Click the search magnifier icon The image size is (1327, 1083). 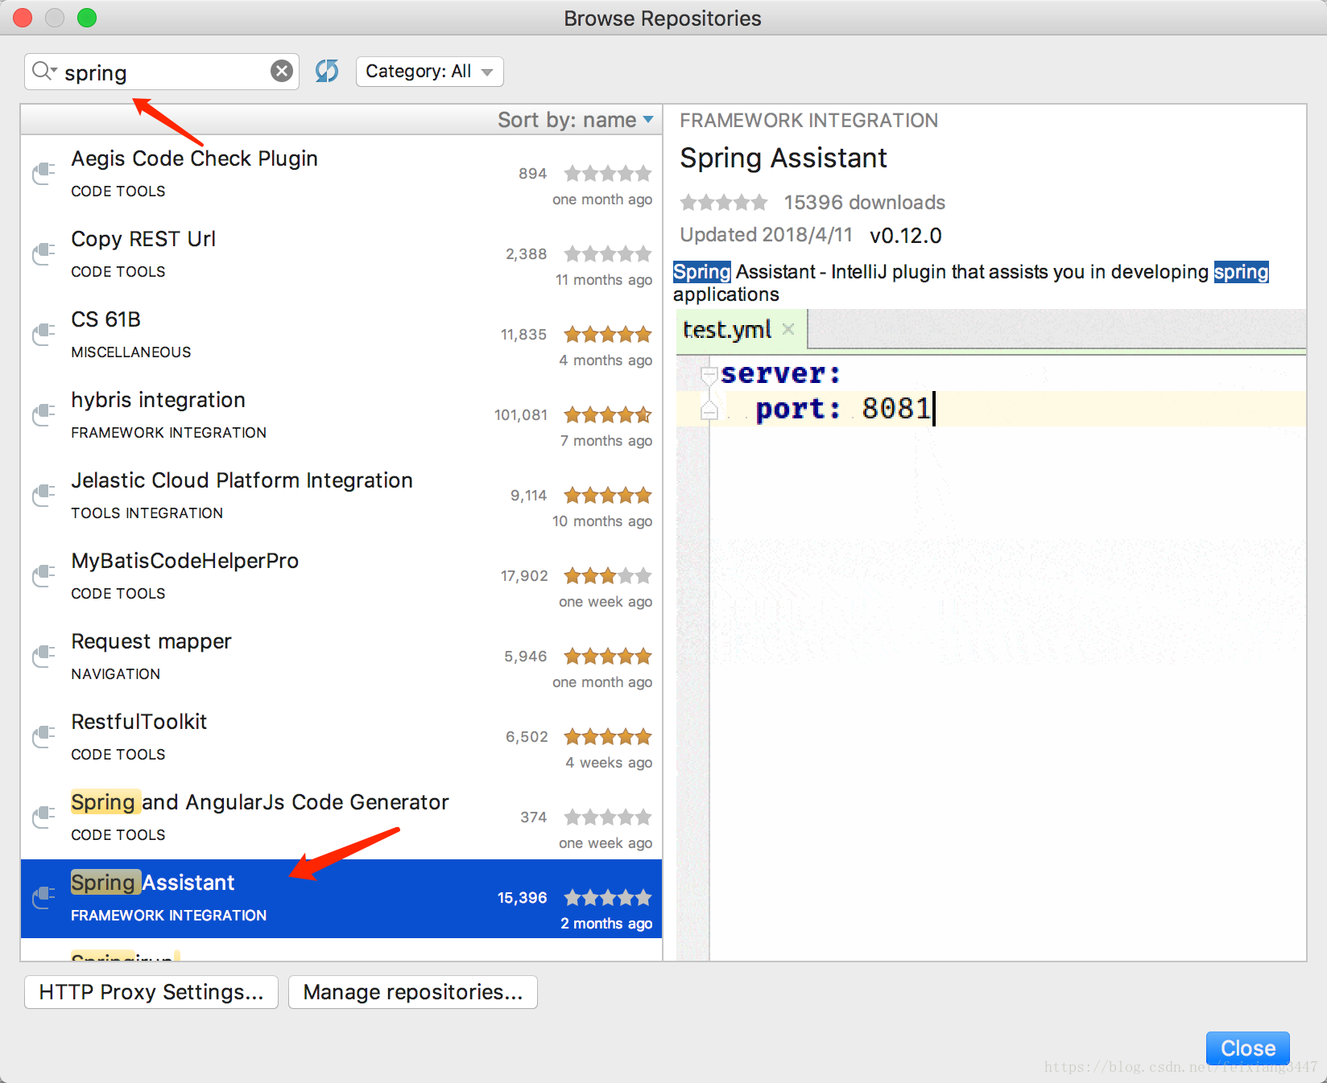click(44, 72)
